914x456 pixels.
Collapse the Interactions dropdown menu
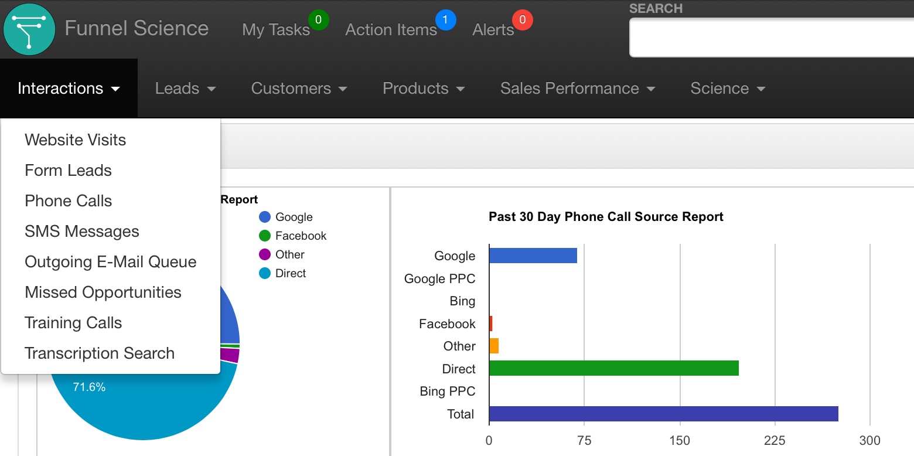point(69,89)
